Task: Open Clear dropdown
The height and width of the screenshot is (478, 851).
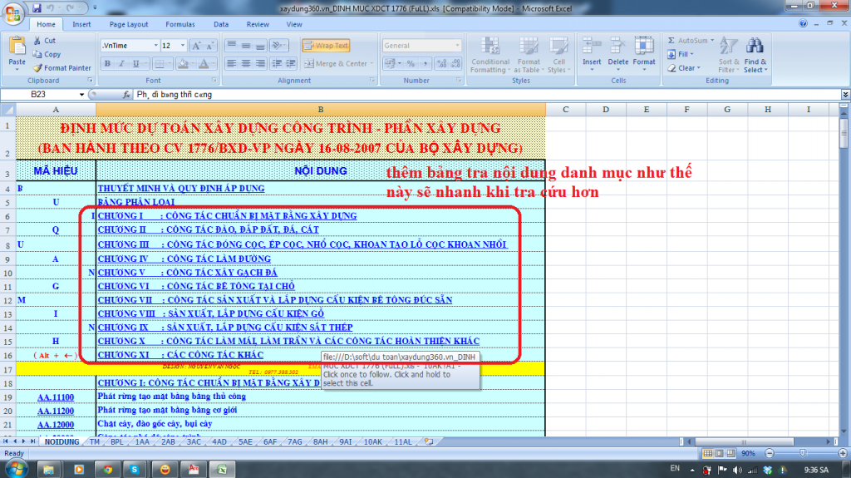Action: point(684,68)
